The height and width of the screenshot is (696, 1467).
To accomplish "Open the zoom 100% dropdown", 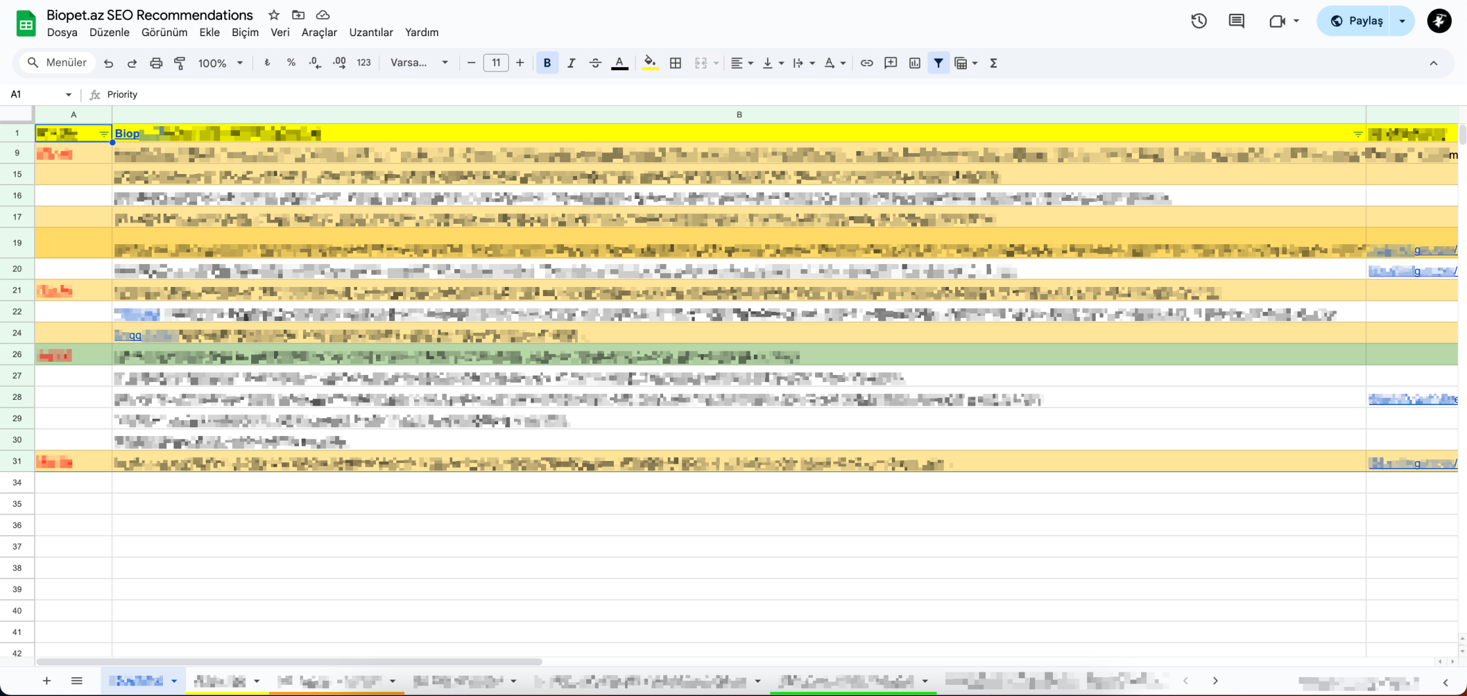I will (220, 63).
